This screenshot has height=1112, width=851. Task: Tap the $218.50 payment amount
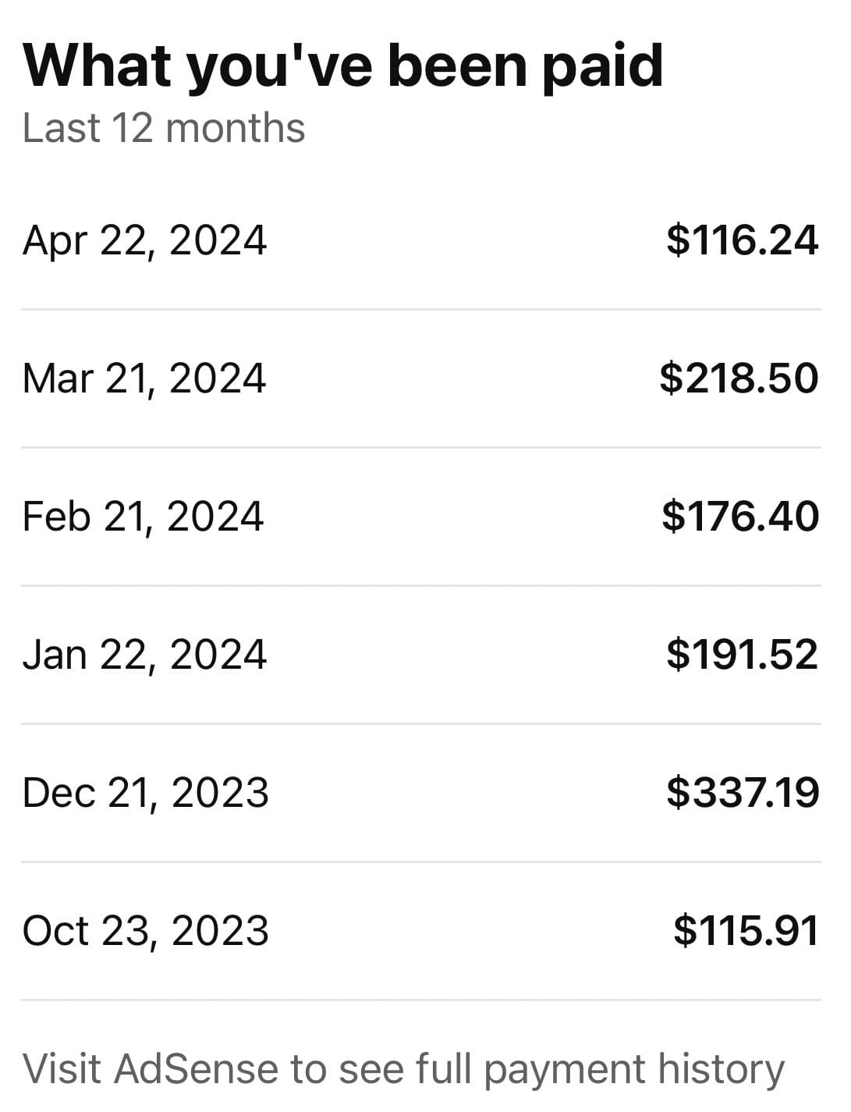739,378
